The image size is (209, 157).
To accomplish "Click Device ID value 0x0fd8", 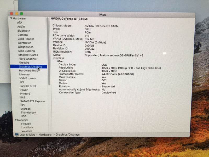I will 89,46.
